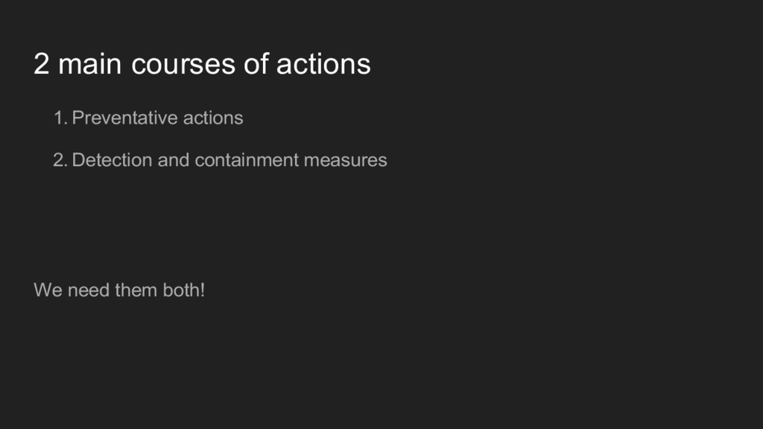This screenshot has width=763, height=429.
Task: Click the word 'Preventative'
Action: (x=124, y=118)
